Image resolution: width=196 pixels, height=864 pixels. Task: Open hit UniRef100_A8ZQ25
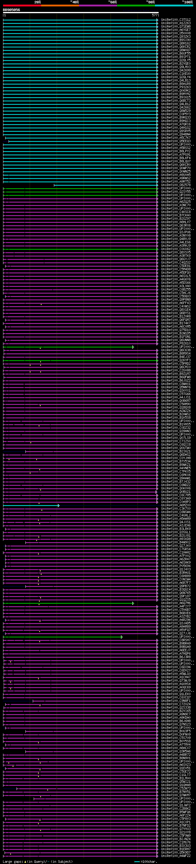pos(176,202)
